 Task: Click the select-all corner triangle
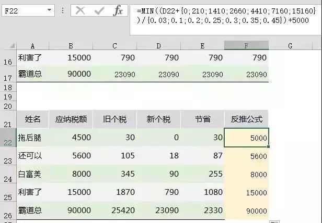pyautogui.click(x=11, y=45)
